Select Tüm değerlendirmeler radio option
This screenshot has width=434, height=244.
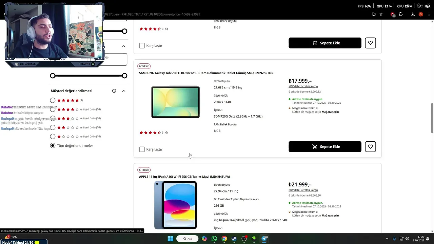click(x=53, y=145)
